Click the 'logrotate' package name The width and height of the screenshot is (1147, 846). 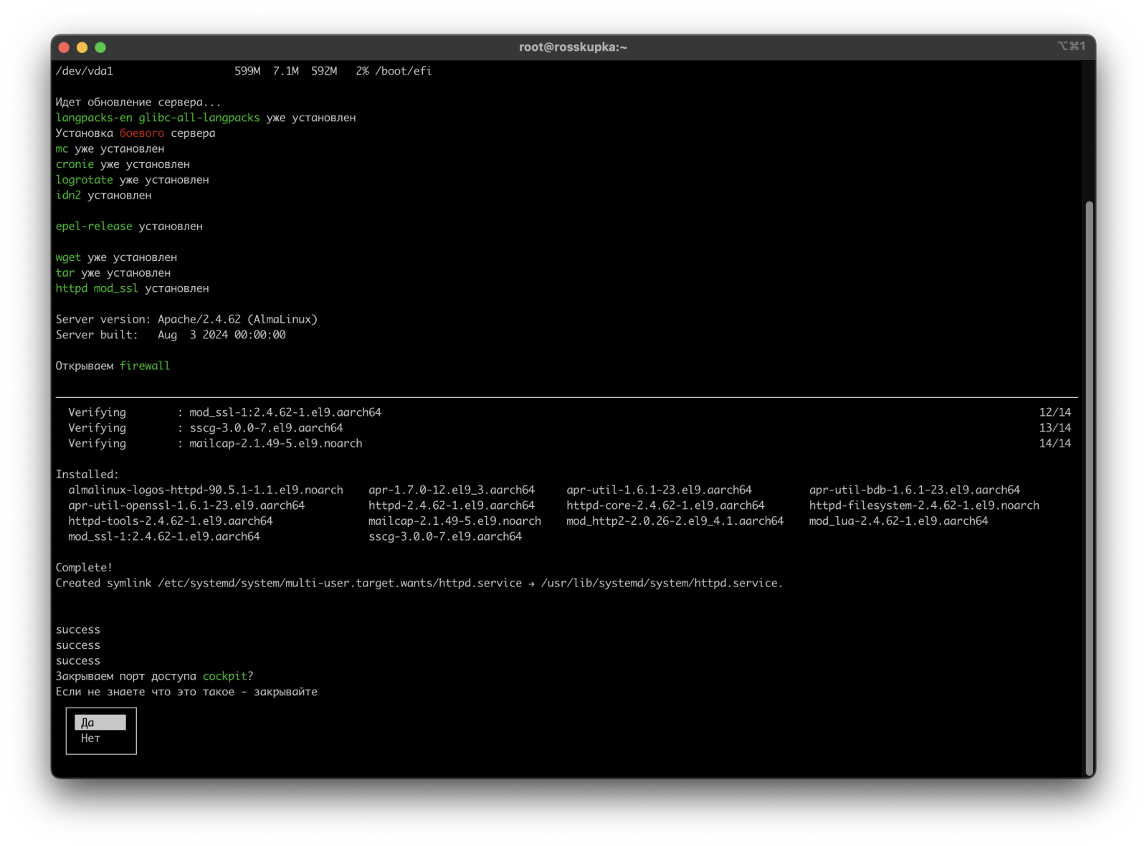coord(85,180)
